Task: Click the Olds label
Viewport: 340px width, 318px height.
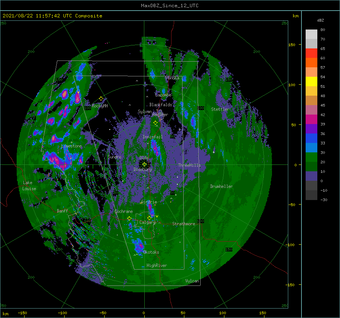Action: pyautogui.click(x=144, y=158)
